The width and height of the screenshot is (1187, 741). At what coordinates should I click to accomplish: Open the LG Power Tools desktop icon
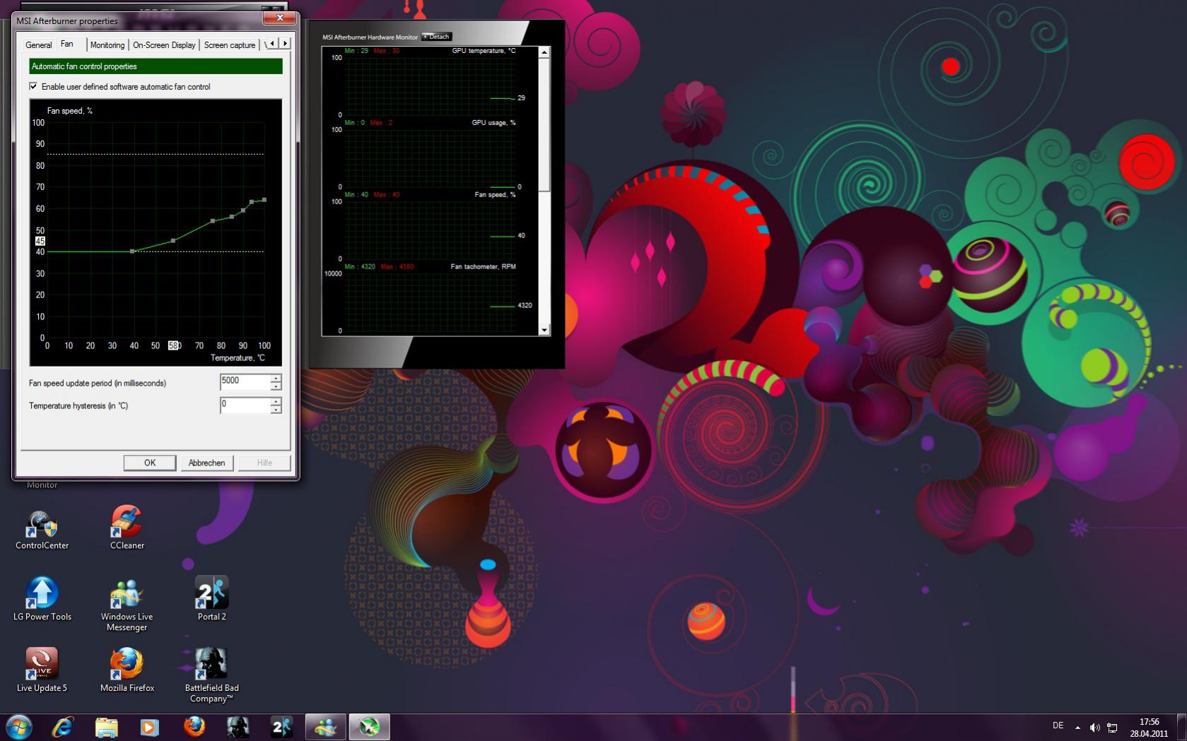(42, 593)
